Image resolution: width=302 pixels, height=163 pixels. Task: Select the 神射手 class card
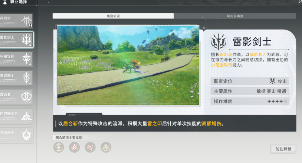[16, 21]
